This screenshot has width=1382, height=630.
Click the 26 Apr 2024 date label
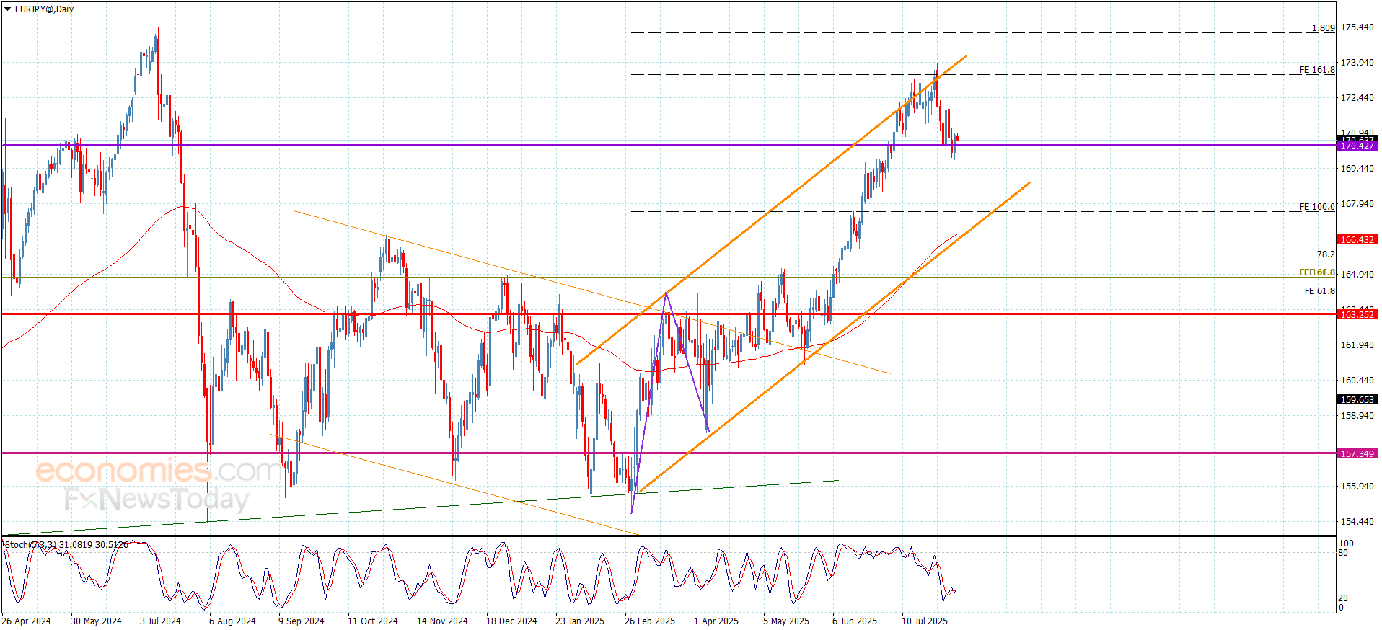pos(27,621)
